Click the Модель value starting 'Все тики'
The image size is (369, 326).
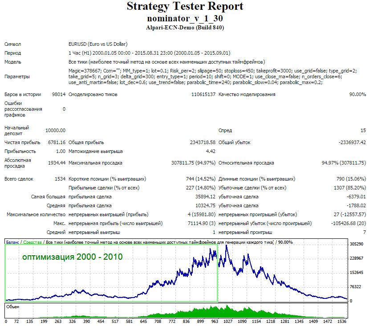tap(166, 62)
